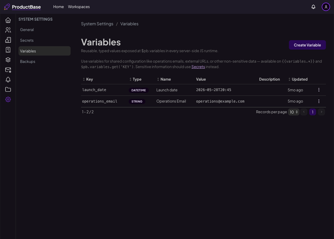Open the users icon in sidebar
334x239 pixels.
click(x=8, y=30)
